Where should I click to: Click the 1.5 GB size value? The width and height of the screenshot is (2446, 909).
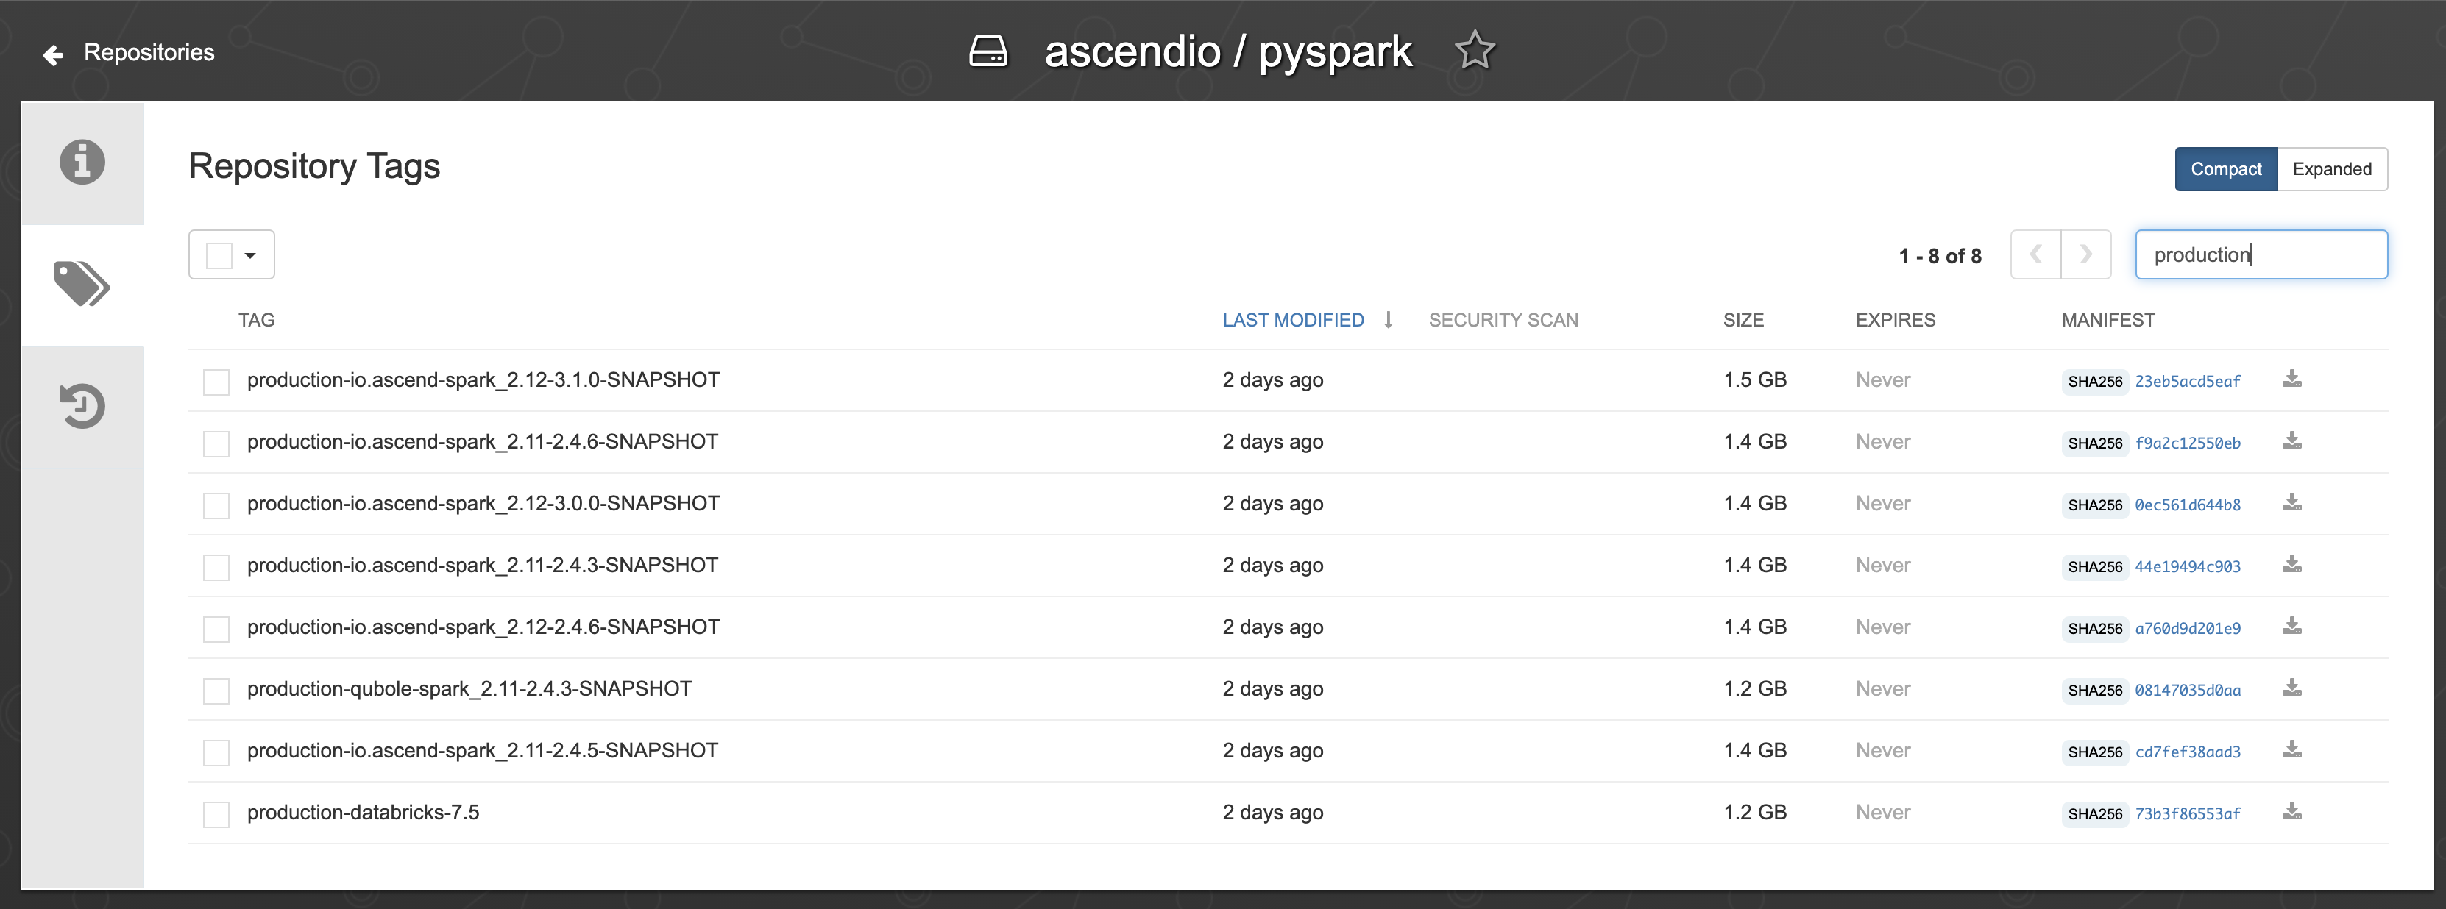tap(1755, 379)
